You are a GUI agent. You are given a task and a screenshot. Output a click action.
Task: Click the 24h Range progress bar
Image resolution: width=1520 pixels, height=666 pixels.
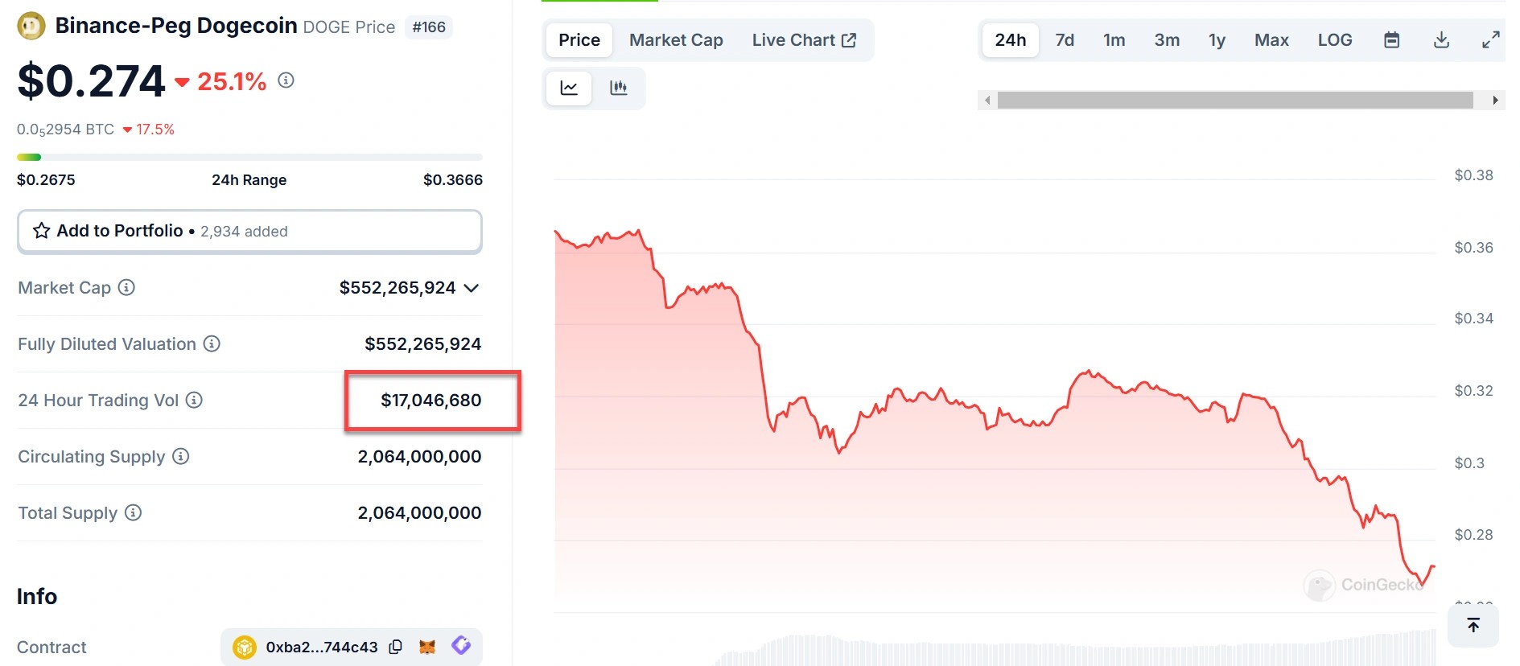[249, 158]
